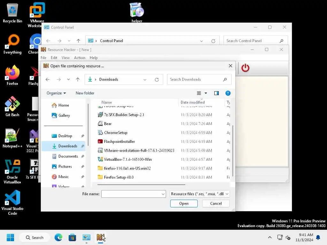Refresh the Downloads folder listing
The image size is (327, 245).
(157, 79)
